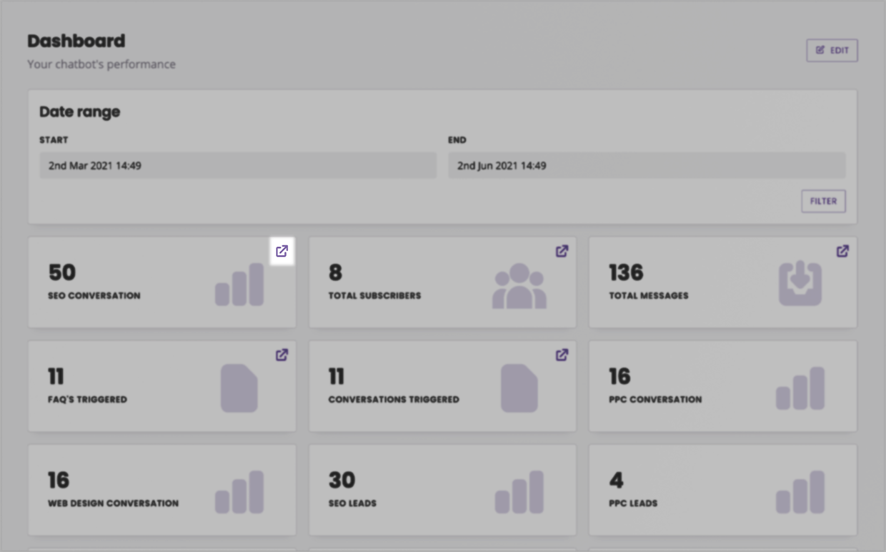Open the Start date field
The width and height of the screenshot is (886, 552).
[x=238, y=165]
